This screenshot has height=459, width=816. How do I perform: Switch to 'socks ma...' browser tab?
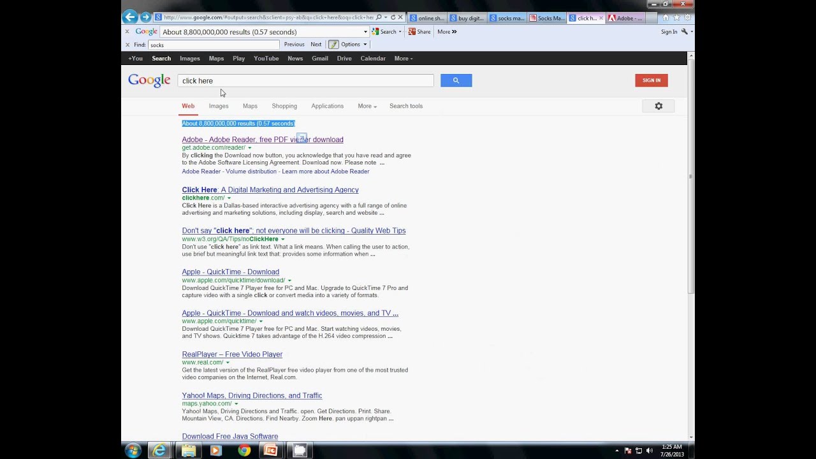pos(507,18)
